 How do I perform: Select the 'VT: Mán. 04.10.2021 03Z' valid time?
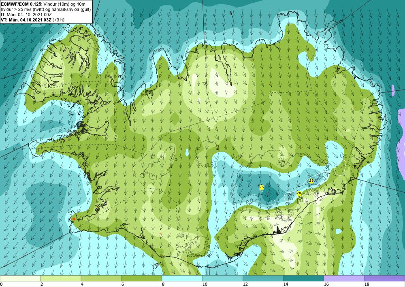pos(27,20)
